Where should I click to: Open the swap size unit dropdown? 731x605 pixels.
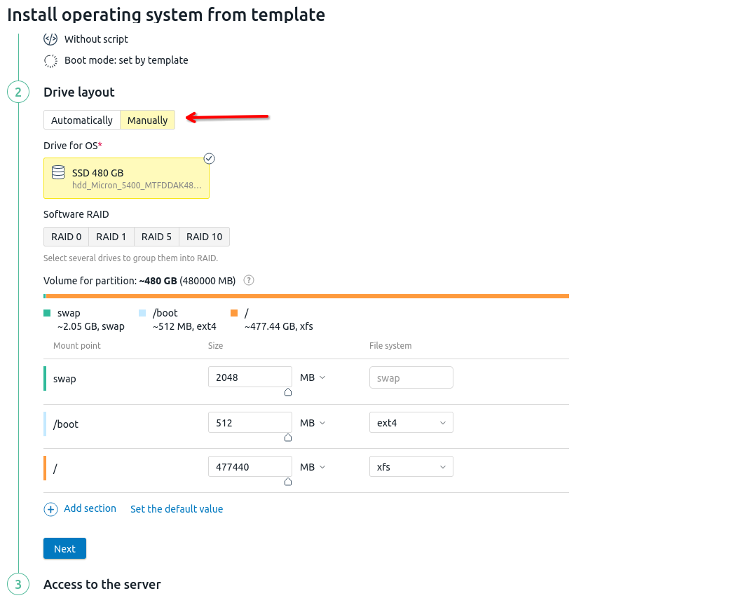(311, 377)
